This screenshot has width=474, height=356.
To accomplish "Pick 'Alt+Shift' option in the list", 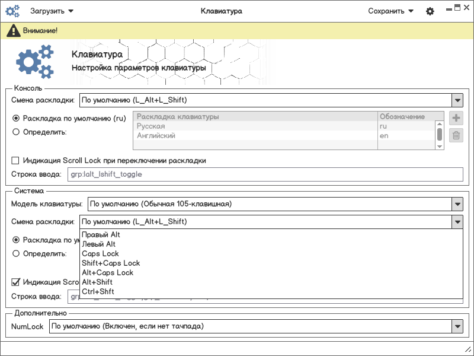I will pos(98,282).
